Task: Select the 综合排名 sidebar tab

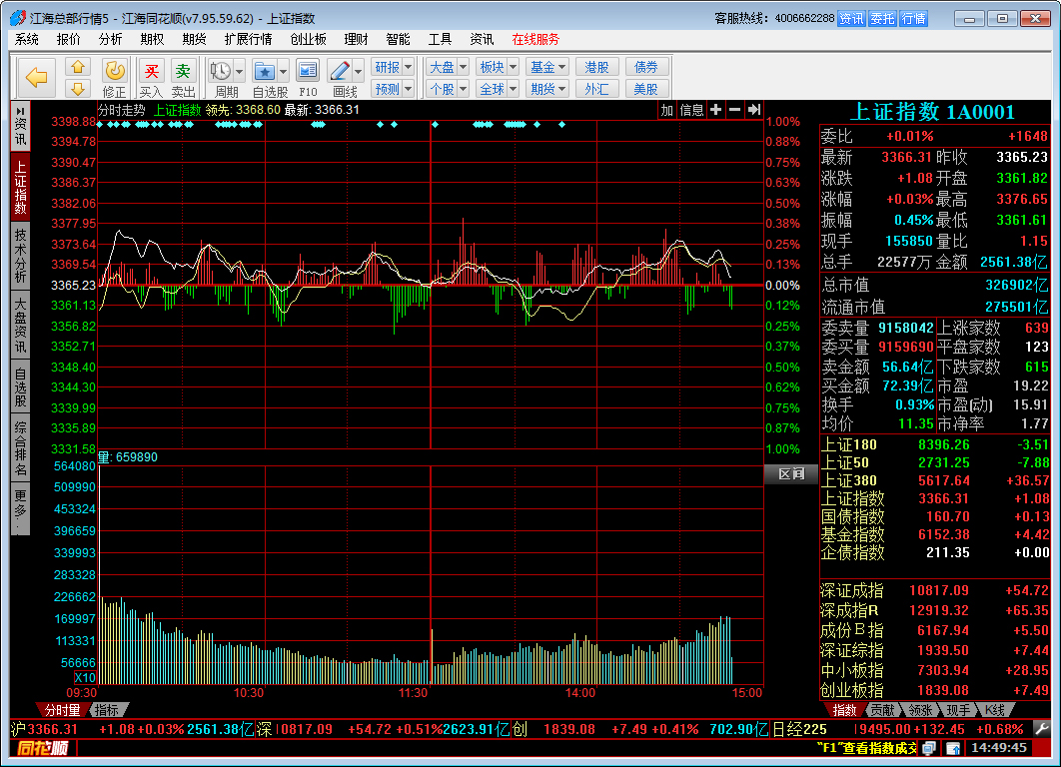Action: point(20,448)
